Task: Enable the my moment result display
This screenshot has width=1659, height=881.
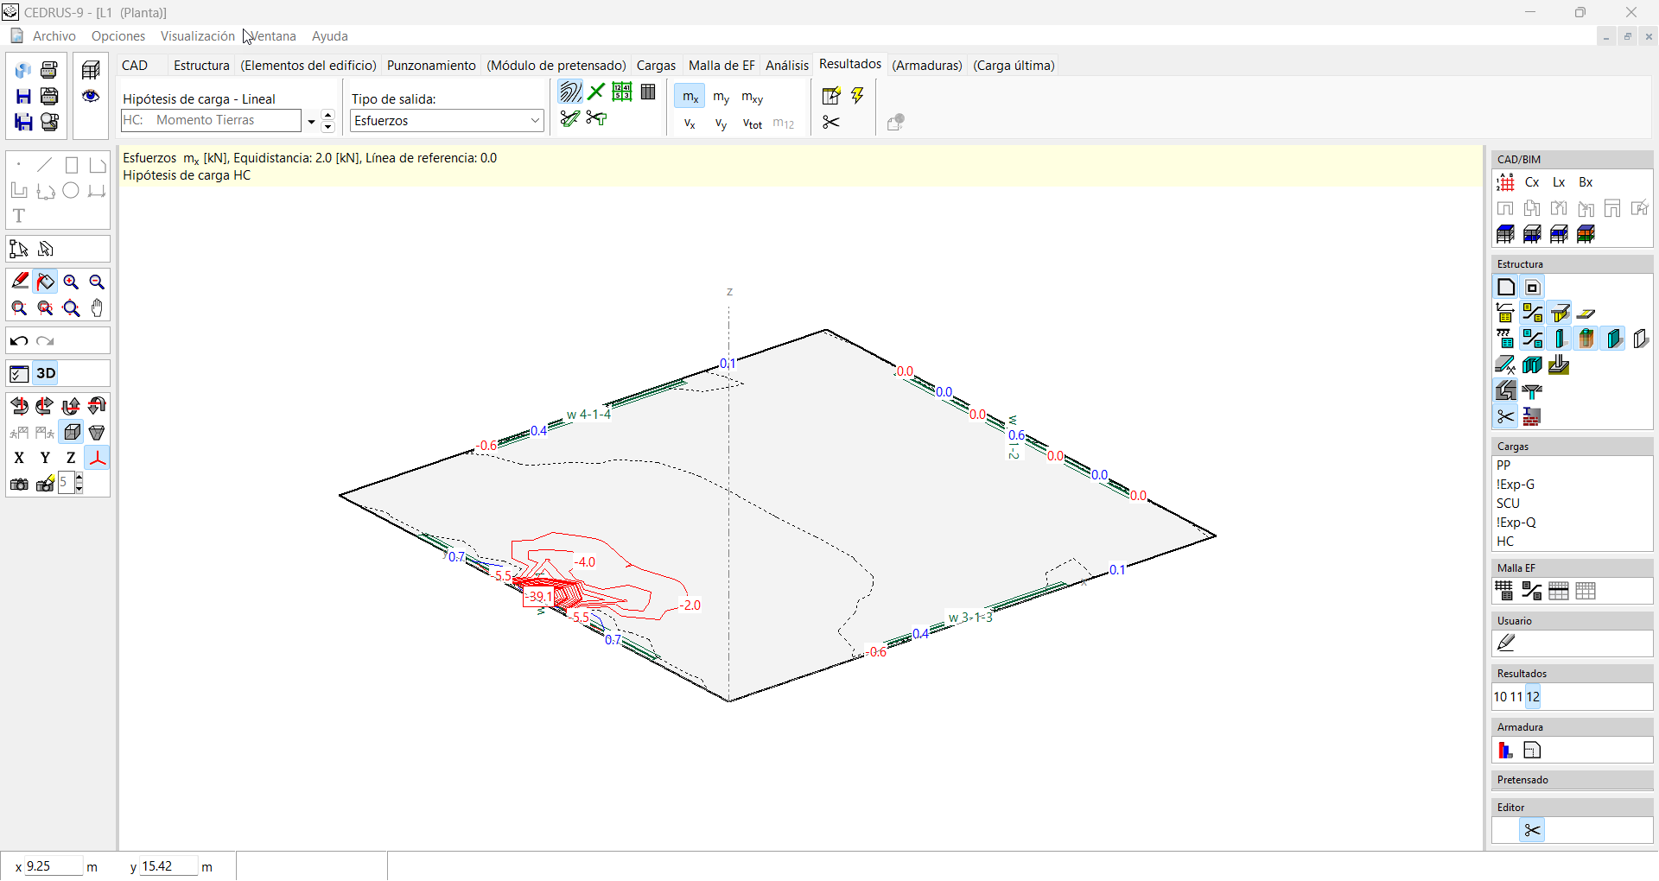Action: (x=721, y=97)
